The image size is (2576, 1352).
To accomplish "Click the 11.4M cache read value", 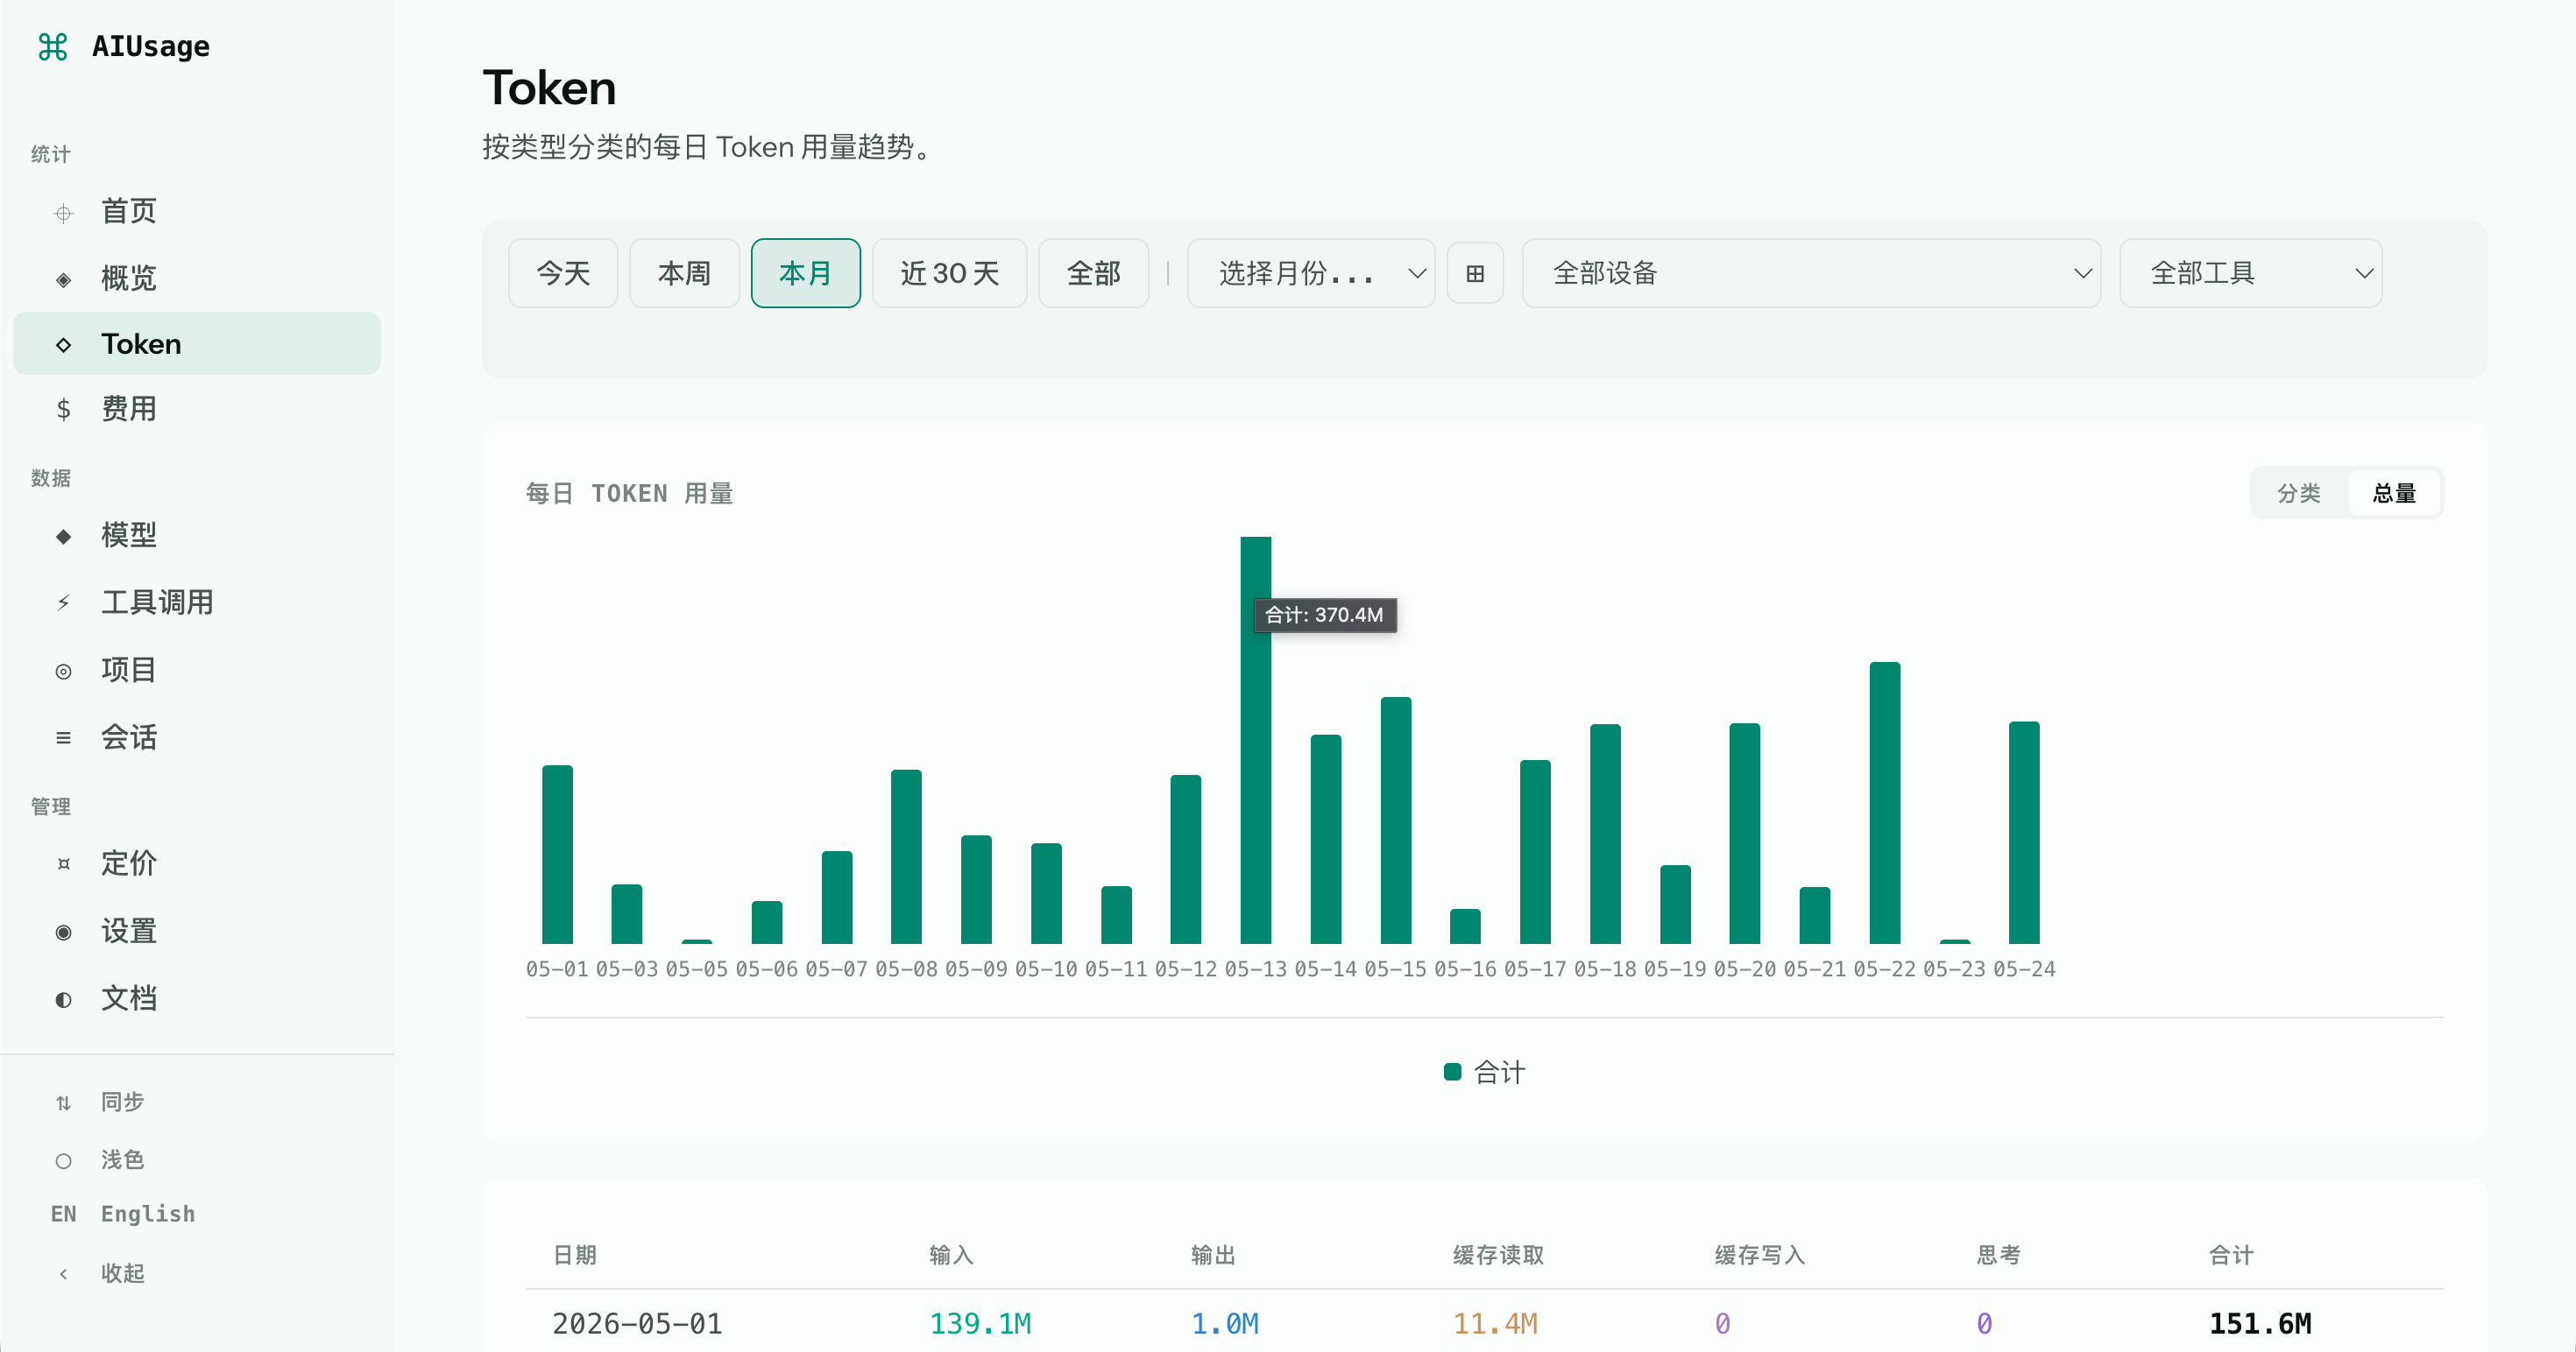I will coord(1495,1324).
